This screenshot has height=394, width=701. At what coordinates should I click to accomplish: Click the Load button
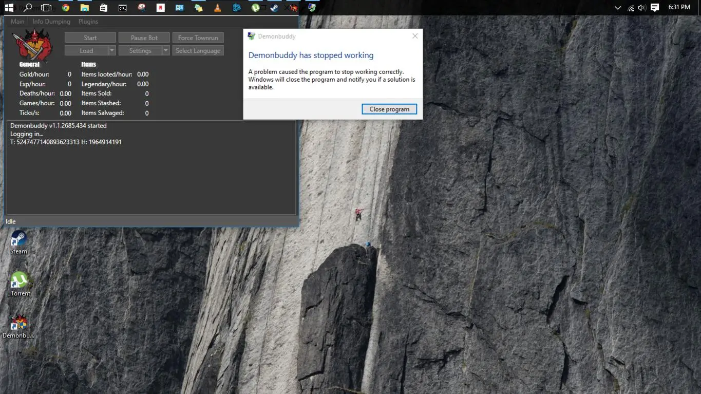tap(86, 51)
